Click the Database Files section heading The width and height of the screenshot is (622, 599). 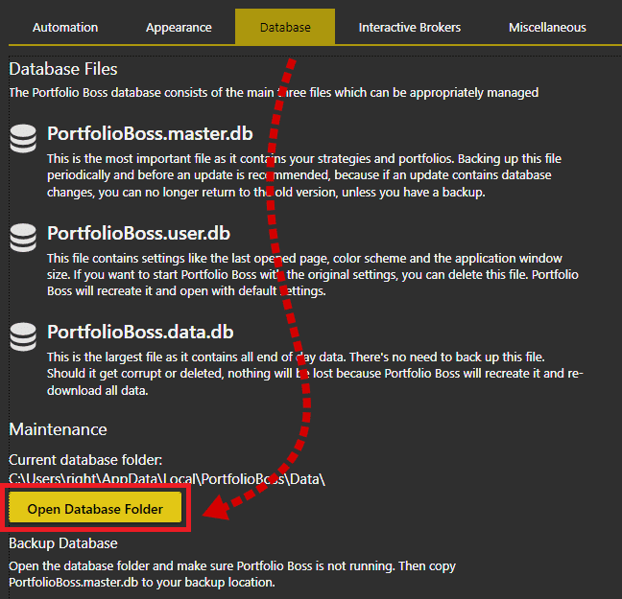click(x=63, y=69)
